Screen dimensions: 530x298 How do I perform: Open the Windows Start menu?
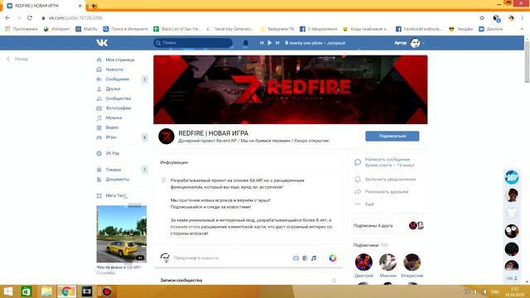7,291
